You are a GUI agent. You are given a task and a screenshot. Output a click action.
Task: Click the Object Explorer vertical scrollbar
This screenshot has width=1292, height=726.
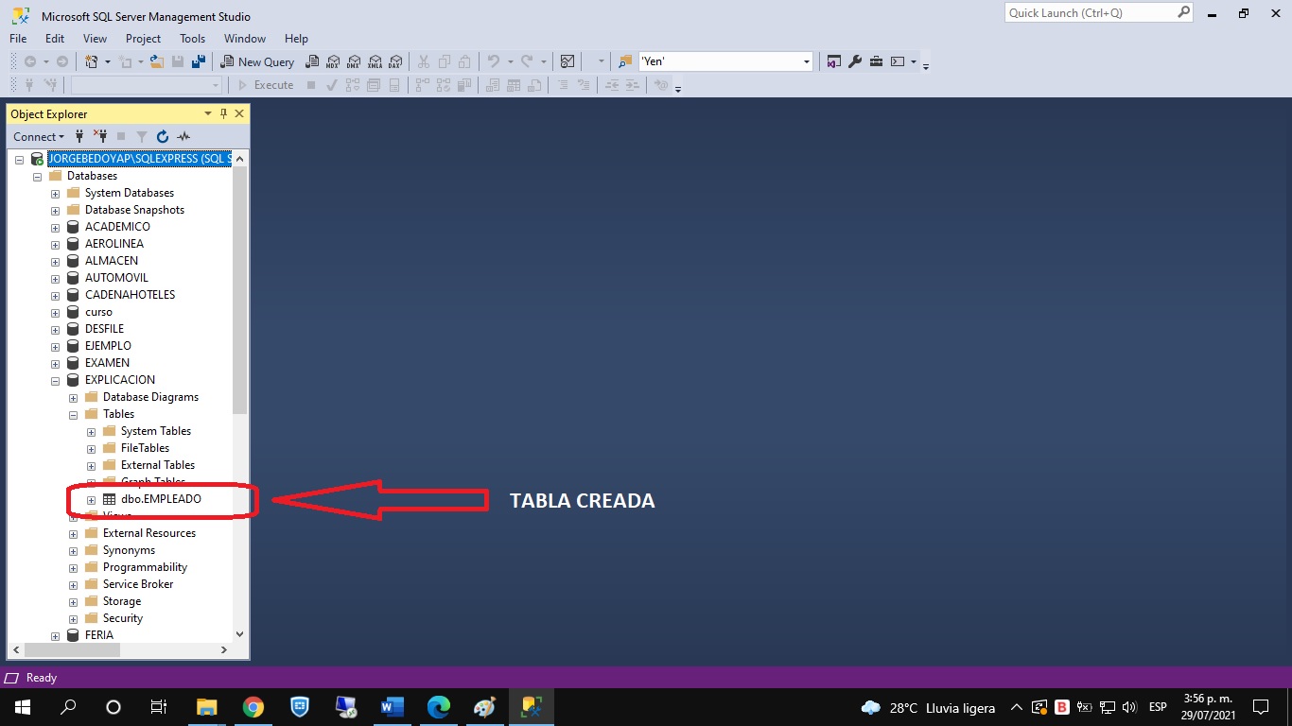click(x=239, y=291)
